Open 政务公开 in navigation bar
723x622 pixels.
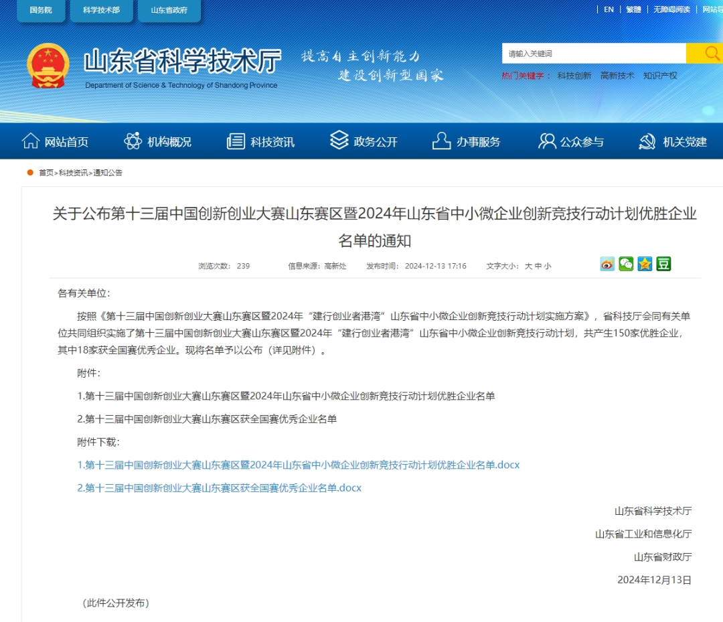[364, 141]
